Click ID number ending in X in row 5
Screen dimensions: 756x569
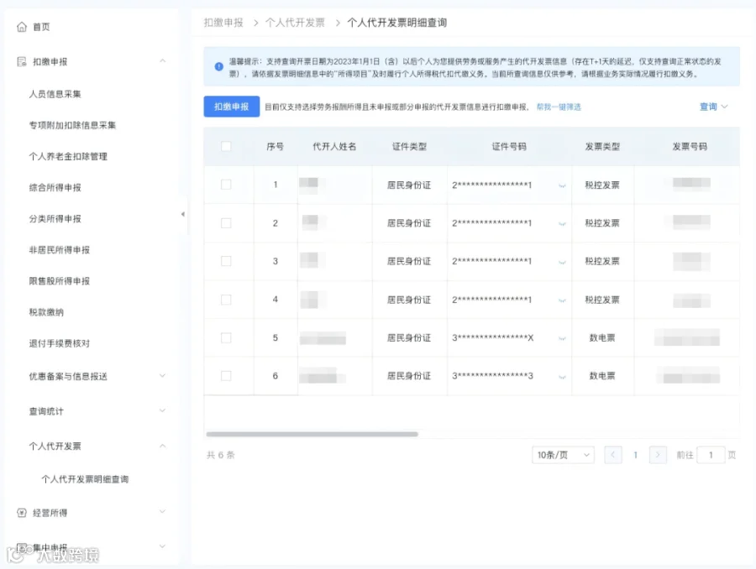tap(493, 337)
